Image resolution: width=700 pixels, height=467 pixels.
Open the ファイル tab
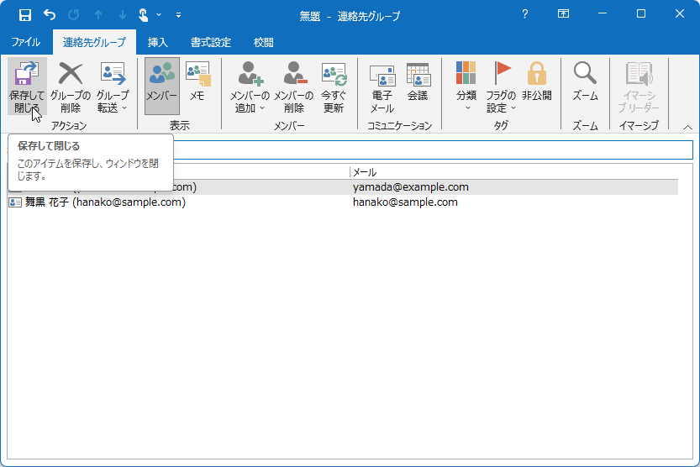(x=26, y=42)
